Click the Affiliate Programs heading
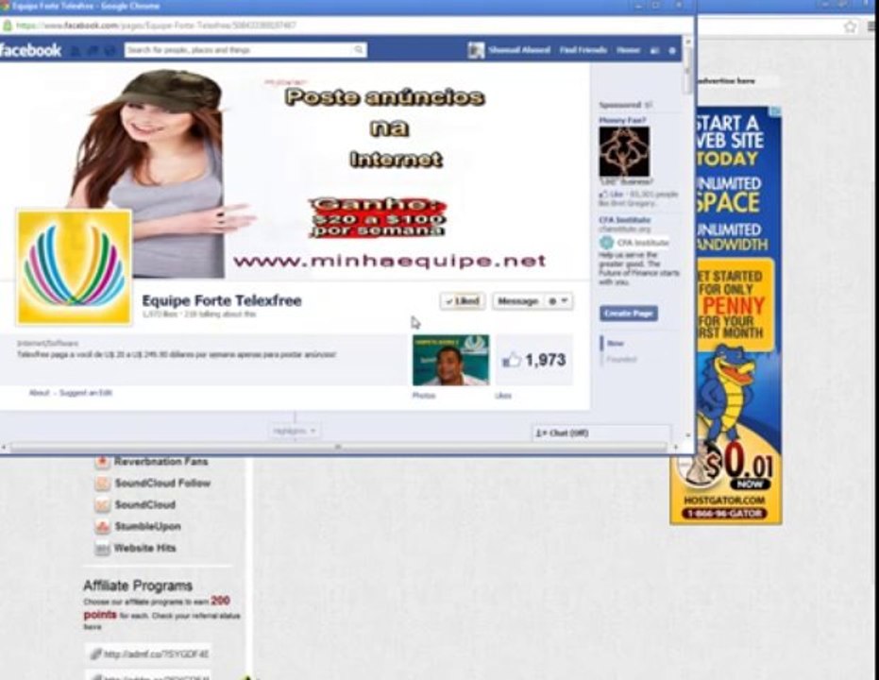 (x=138, y=586)
